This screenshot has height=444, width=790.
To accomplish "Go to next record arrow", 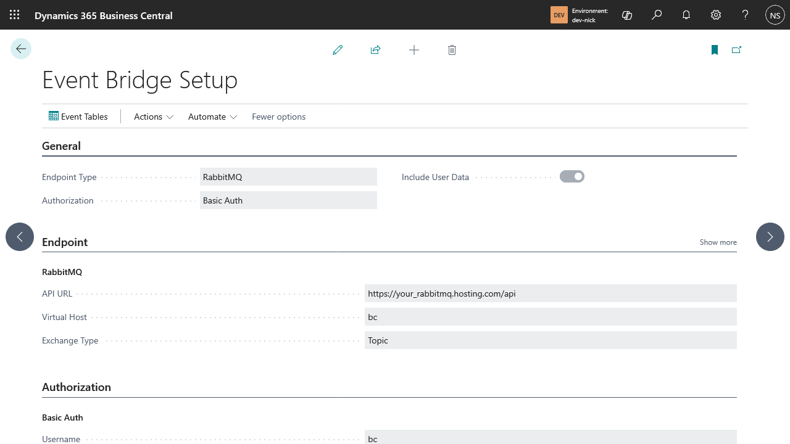I will [770, 237].
